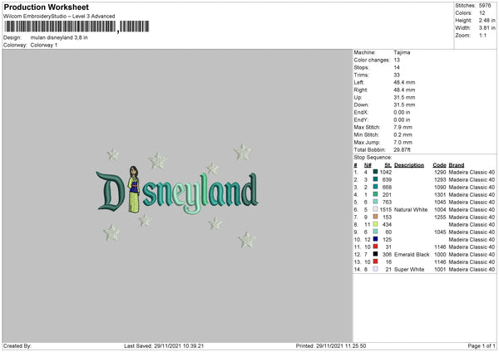Screen dimensions: 499x352
Task: Select the Down label
Action: coord(361,105)
